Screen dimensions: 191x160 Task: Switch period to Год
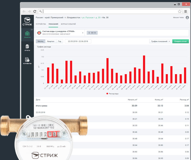60,41
